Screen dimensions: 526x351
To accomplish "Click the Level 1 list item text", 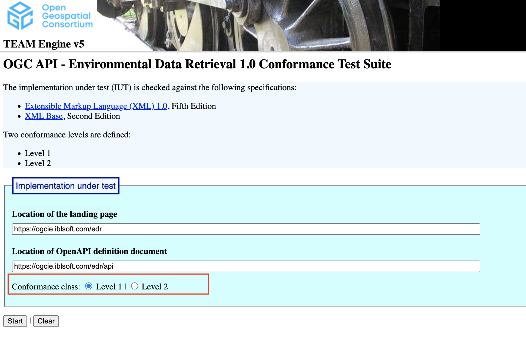I will point(38,153).
